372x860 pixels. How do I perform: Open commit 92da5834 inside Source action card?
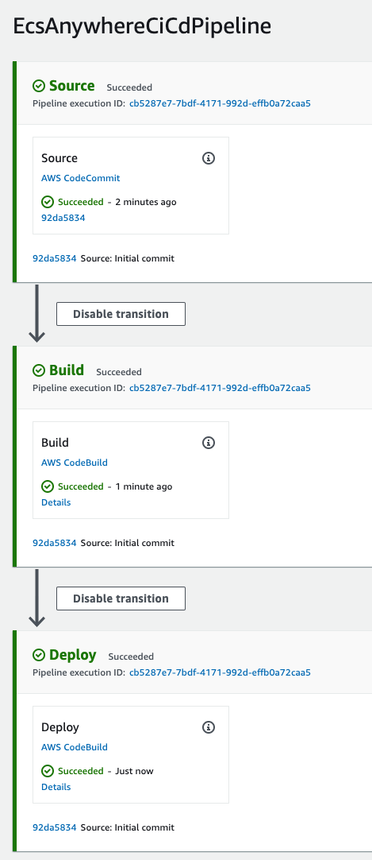tap(63, 218)
